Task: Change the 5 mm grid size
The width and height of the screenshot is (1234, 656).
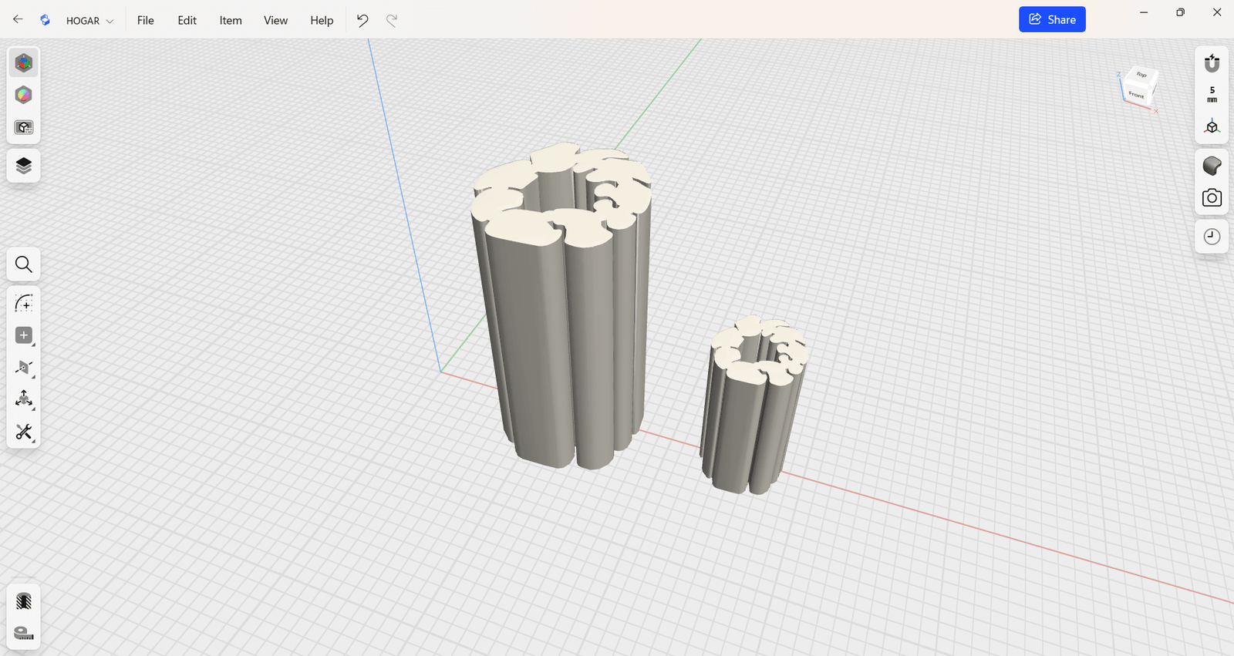Action: click(x=1212, y=95)
